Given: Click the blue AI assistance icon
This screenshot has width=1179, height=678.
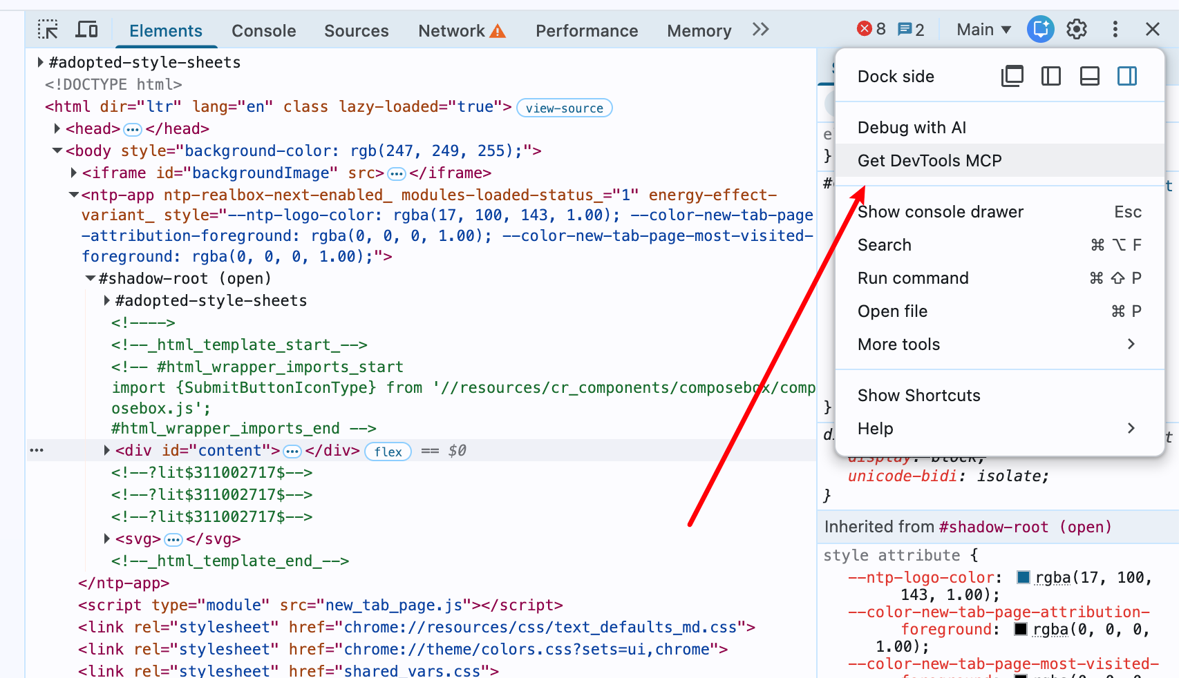Looking at the screenshot, I should point(1040,29).
